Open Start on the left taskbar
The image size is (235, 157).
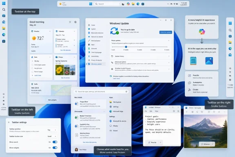4,3
